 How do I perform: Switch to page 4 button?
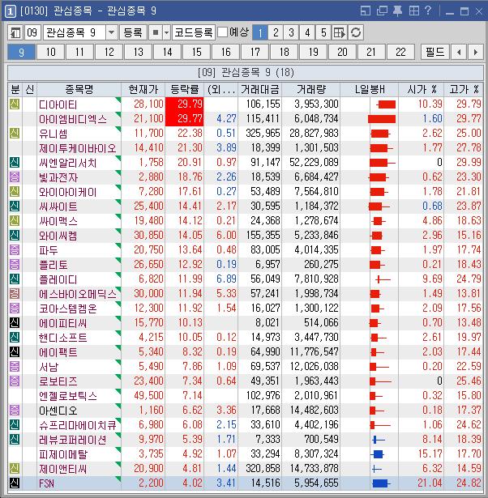(x=307, y=32)
